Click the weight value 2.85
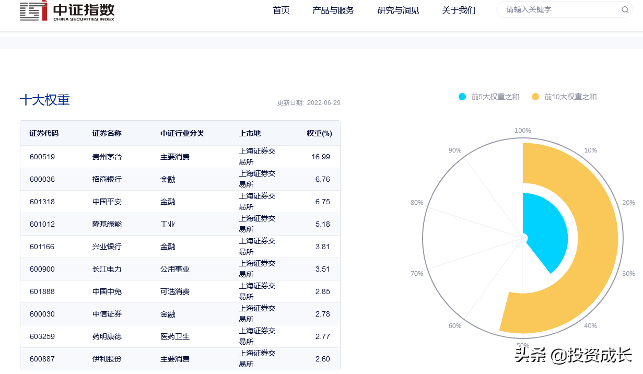This screenshot has height=374, width=643. click(x=323, y=291)
